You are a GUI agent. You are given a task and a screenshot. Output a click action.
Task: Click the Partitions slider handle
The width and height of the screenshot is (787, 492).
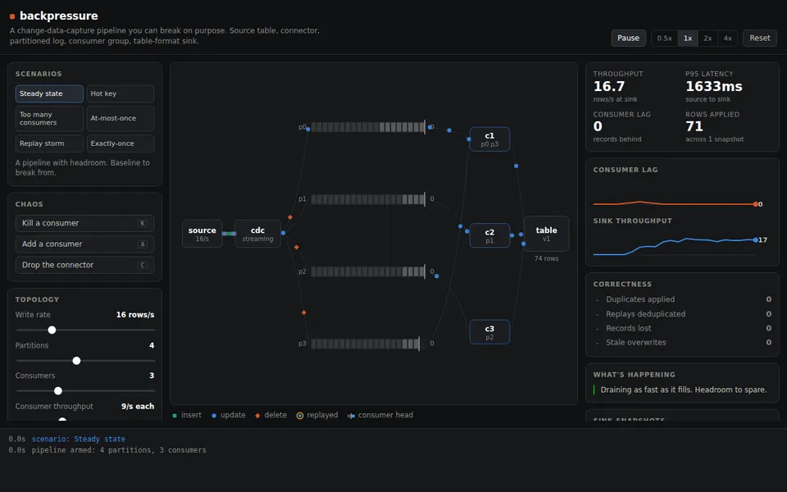point(76,361)
